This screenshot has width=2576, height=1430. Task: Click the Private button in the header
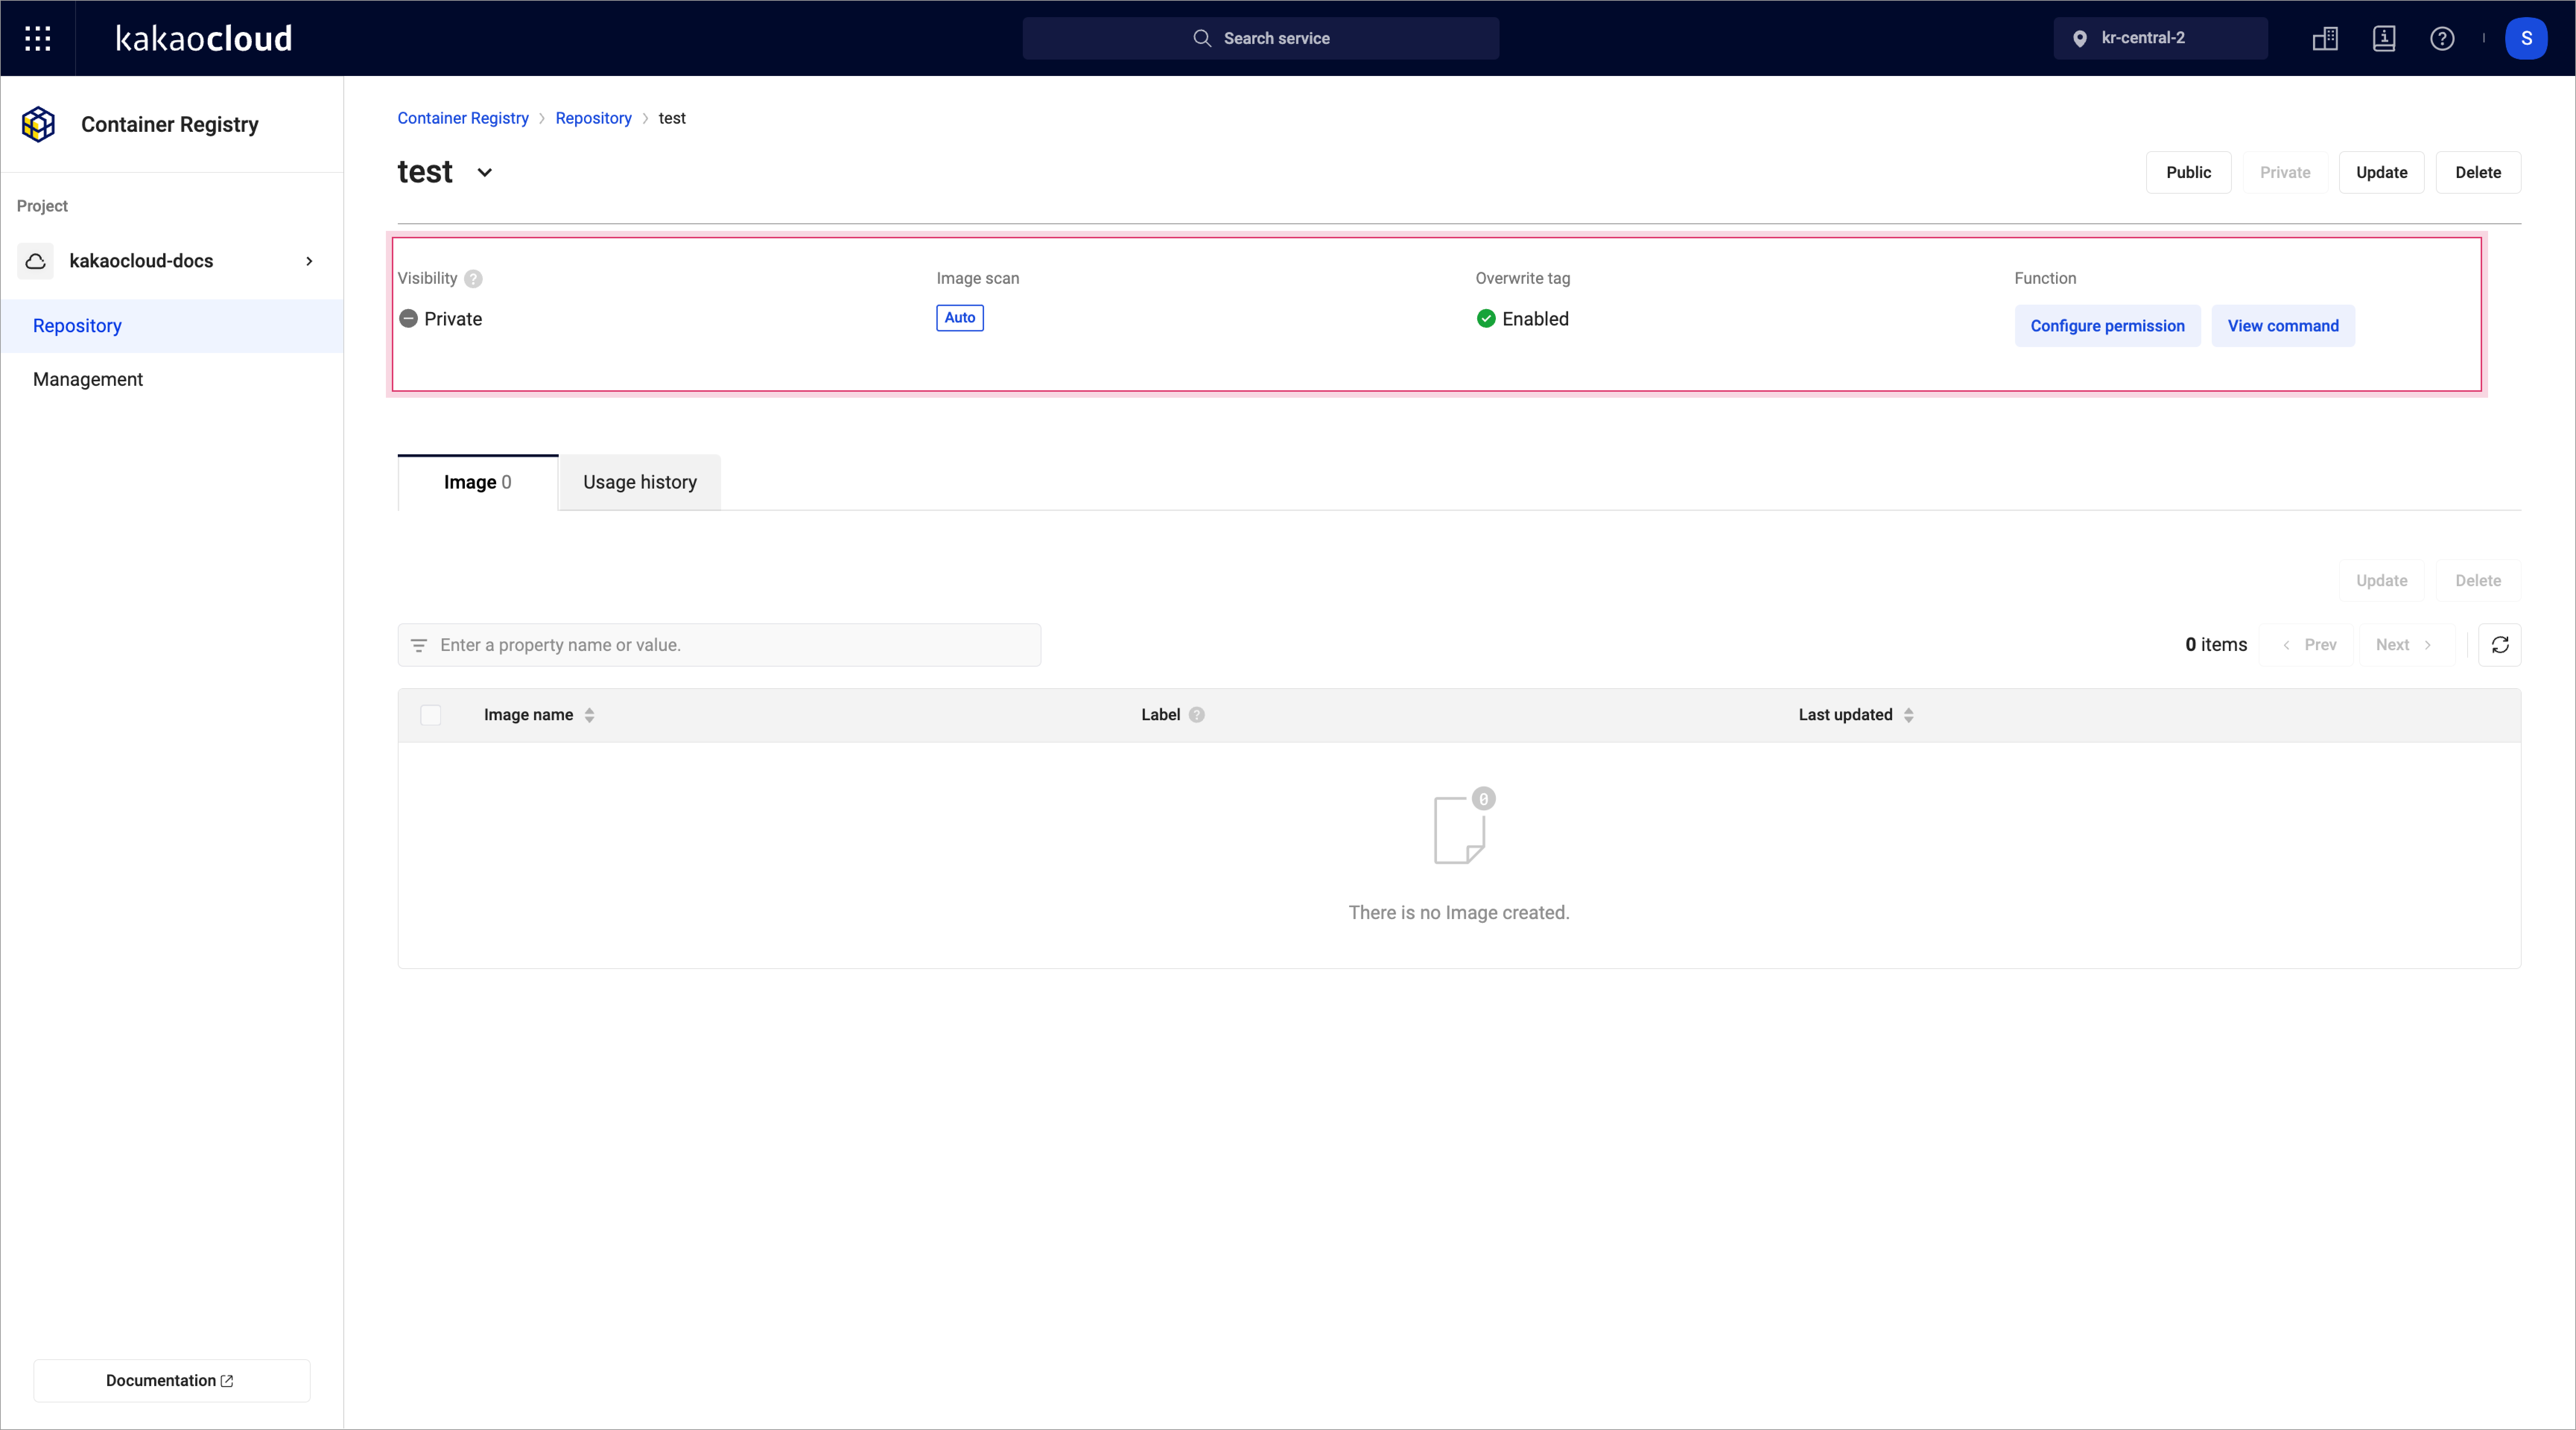(x=2285, y=172)
